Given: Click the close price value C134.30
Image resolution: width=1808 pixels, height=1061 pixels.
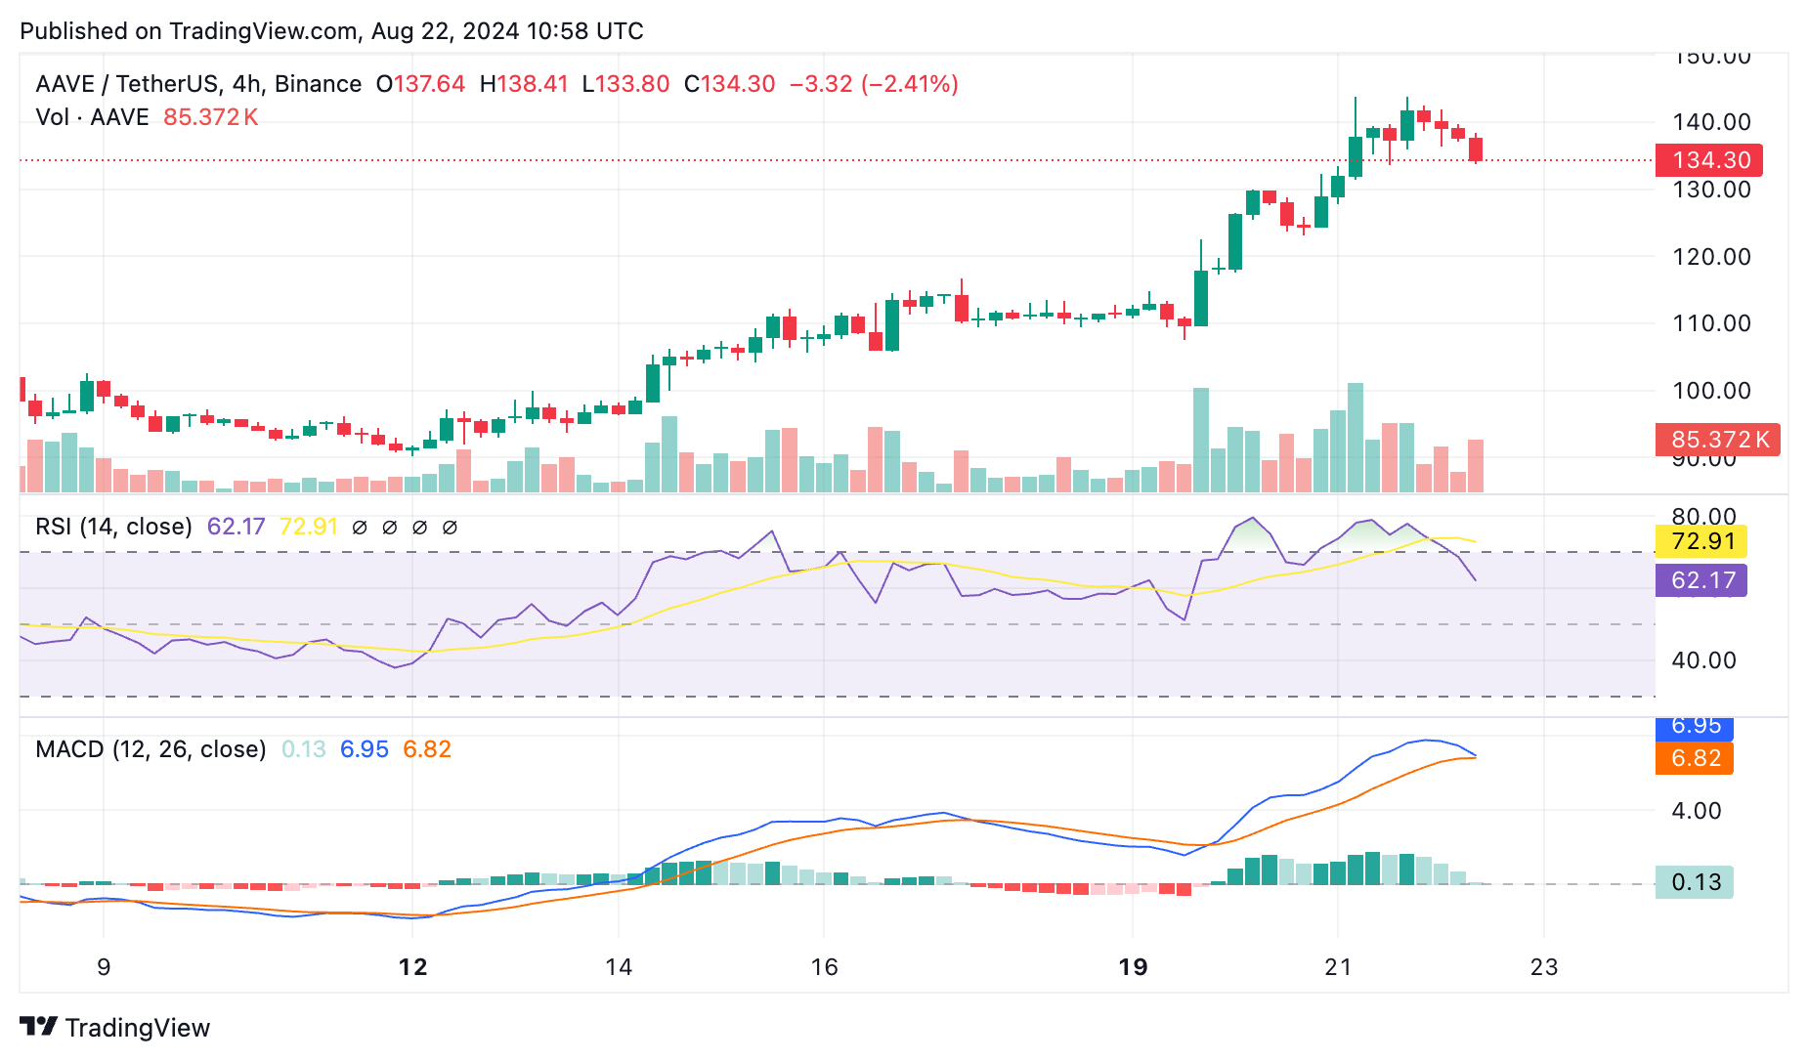Looking at the screenshot, I should (729, 84).
